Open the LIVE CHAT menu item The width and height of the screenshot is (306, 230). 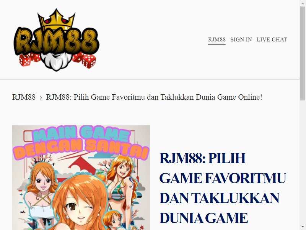pyautogui.click(x=272, y=39)
